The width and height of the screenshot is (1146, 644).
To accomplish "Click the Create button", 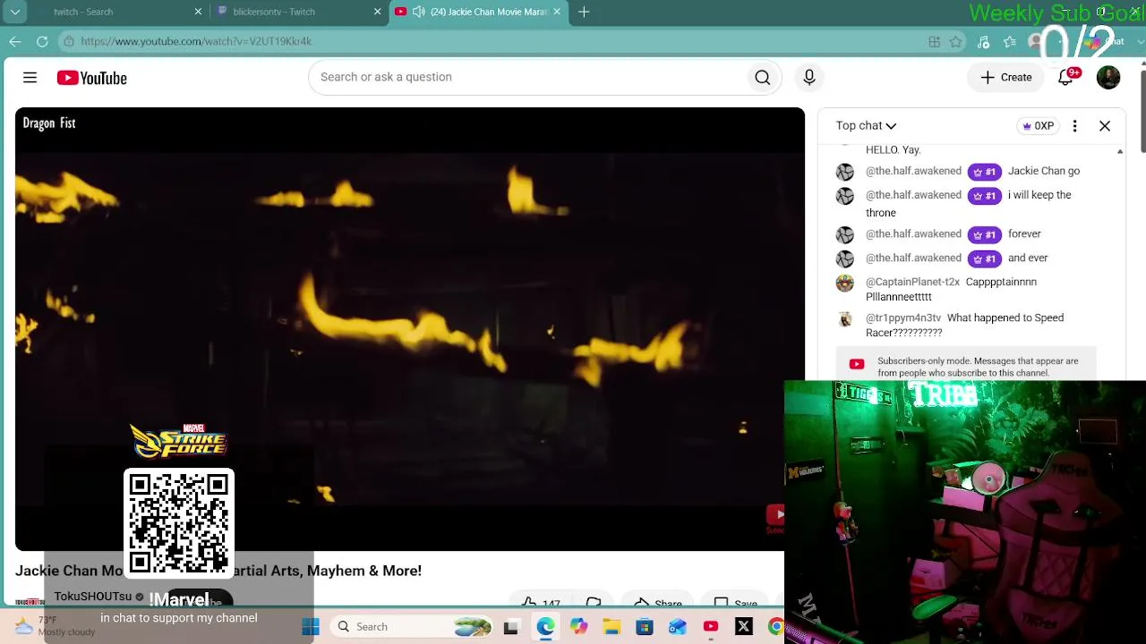I will 1006,78.
